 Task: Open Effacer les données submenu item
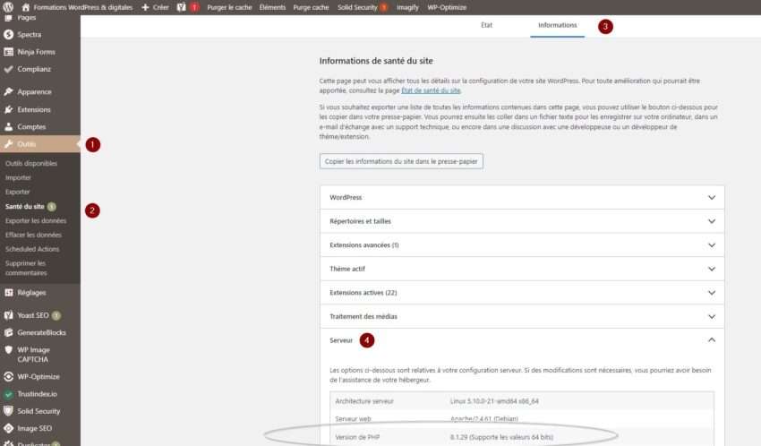click(x=33, y=235)
